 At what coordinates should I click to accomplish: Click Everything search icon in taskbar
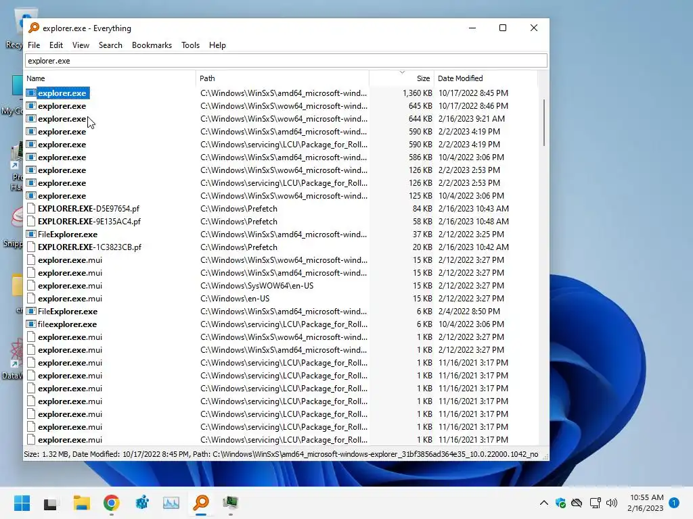pos(201,503)
